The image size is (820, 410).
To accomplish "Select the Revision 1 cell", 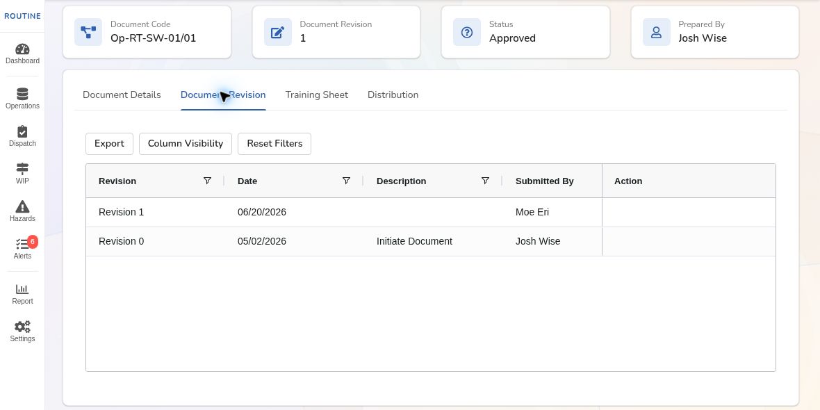I will click(122, 213).
